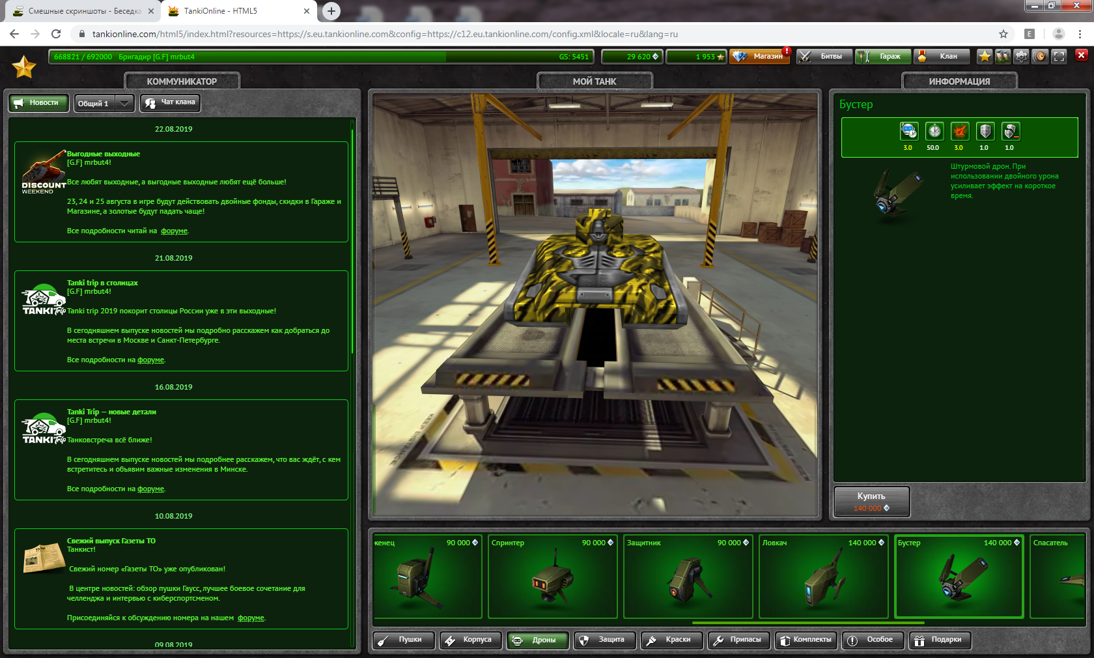Toggle fullscreen mode icon

click(1059, 57)
